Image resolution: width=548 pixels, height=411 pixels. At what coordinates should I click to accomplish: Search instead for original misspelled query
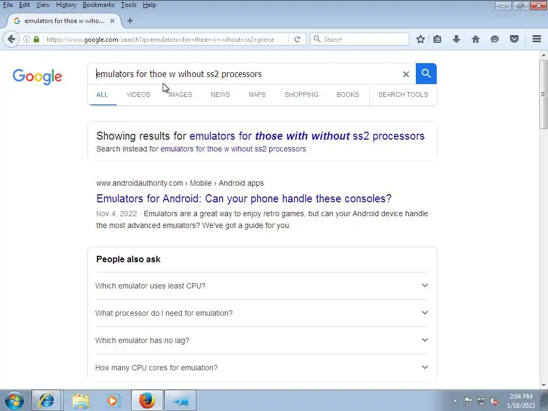[x=233, y=149]
